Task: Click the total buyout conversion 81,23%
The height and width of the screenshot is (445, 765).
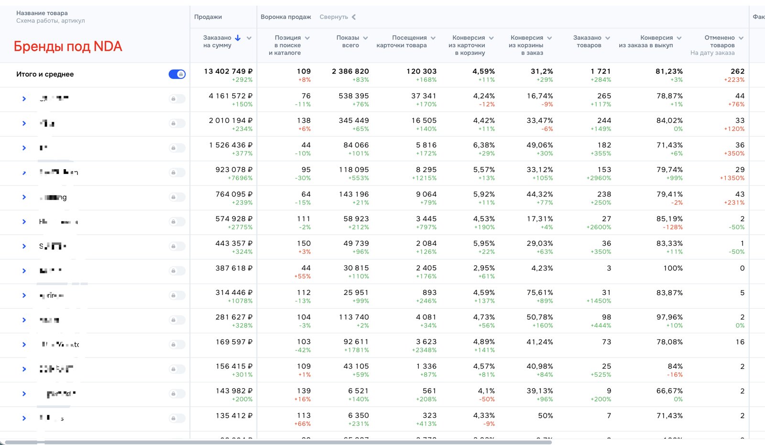Action: (669, 71)
